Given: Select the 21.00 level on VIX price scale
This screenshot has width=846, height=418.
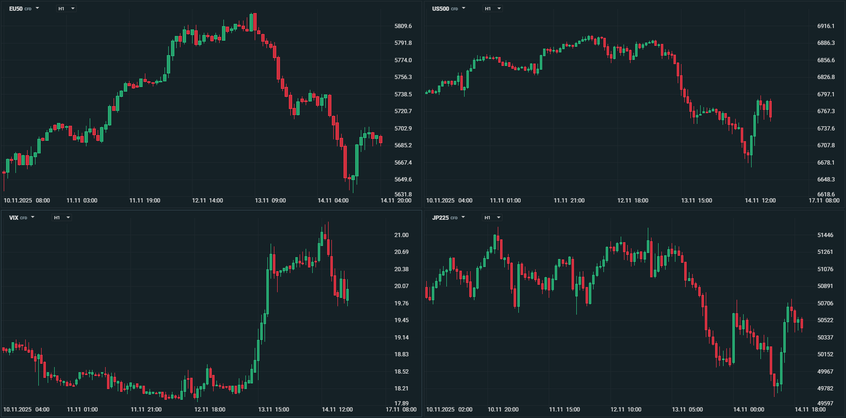Looking at the screenshot, I should click(401, 235).
